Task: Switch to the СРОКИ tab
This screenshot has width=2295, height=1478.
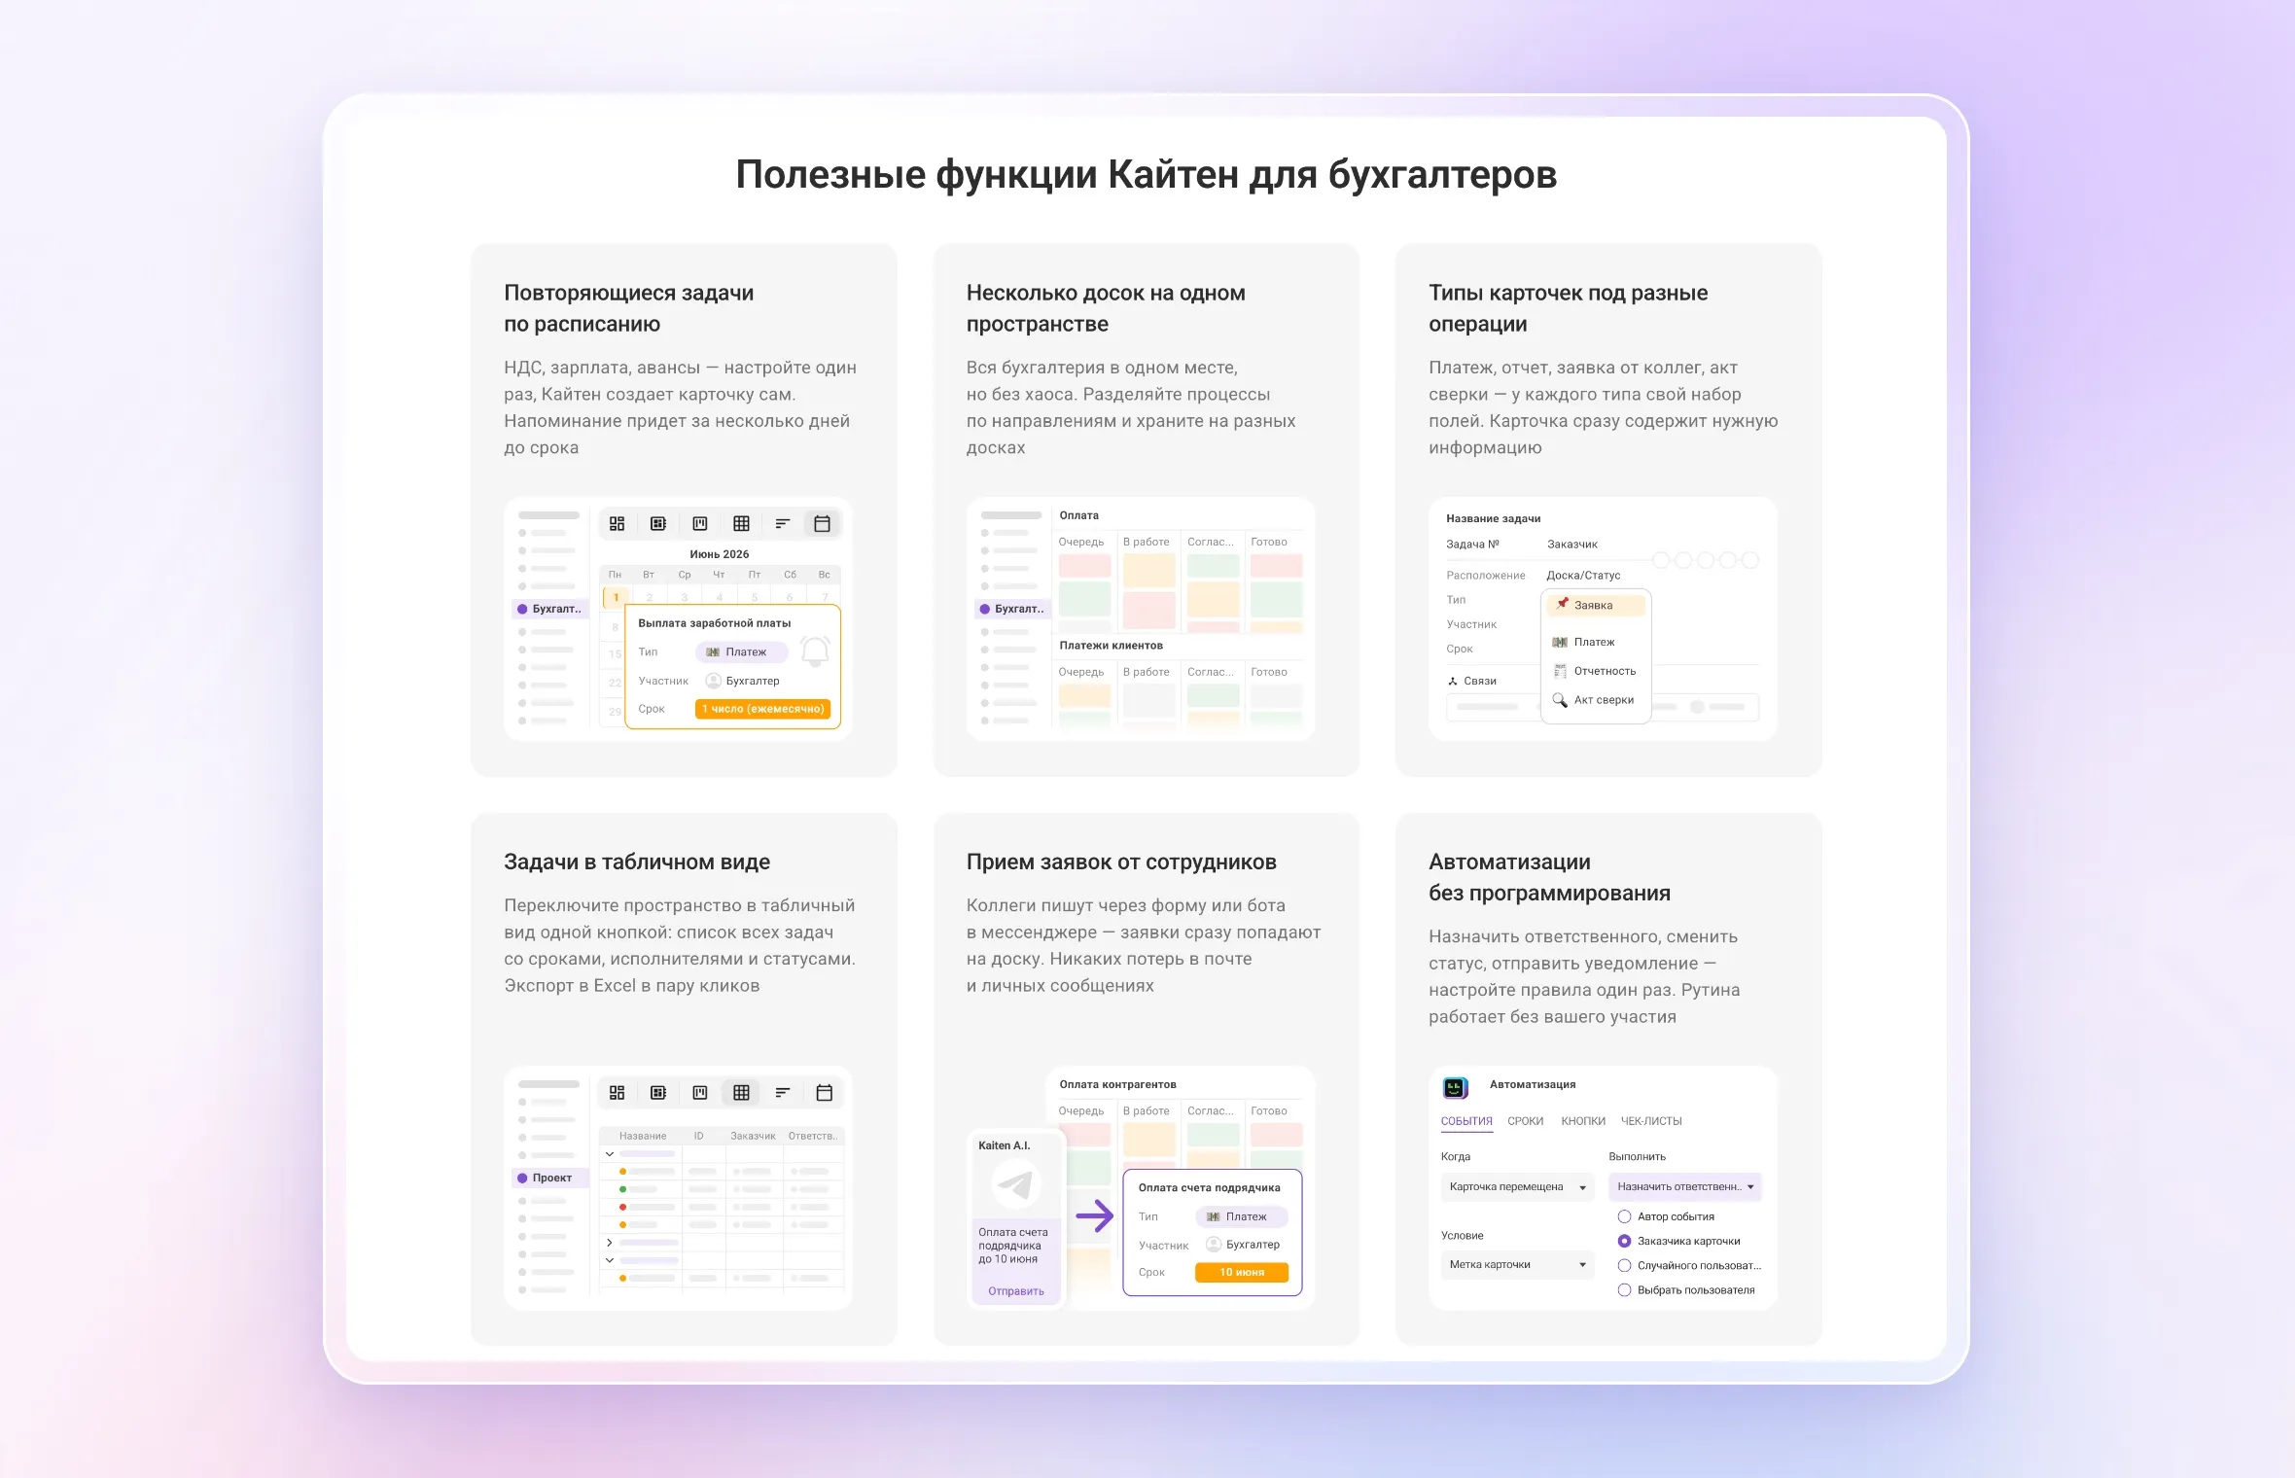Action: [1525, 1121]
